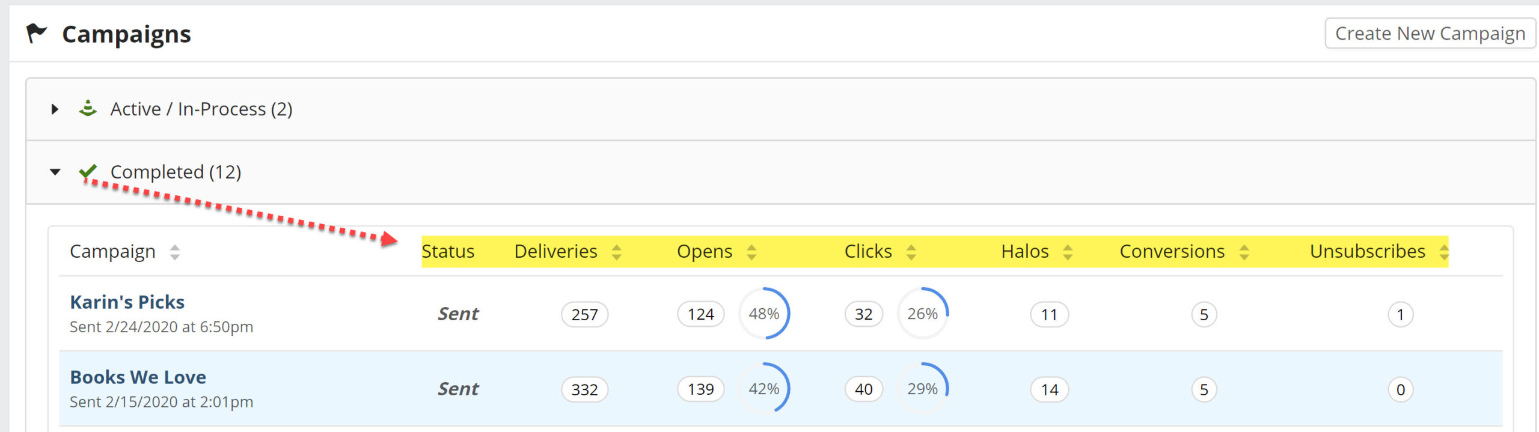Click Books We Love 29% click rate ring
This screenshot has width=1539, height=432.
(923, 388)
